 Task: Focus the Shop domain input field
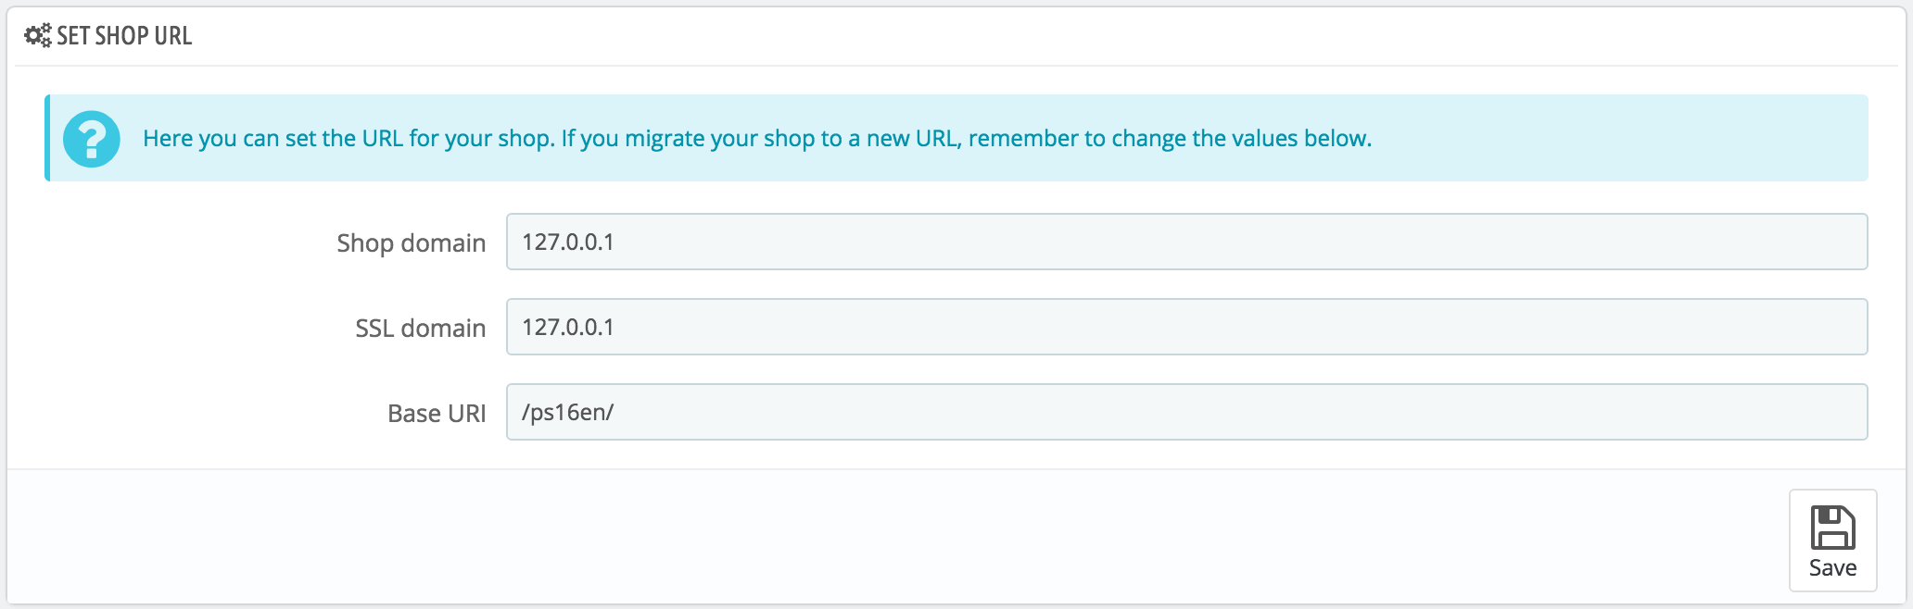(1186, 242)
